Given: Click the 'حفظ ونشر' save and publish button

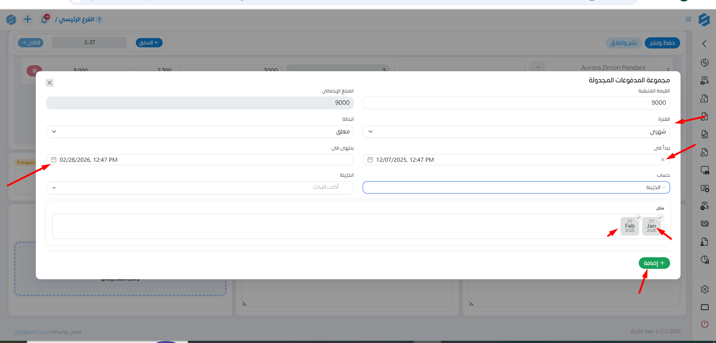Looking at the screenshot, I should (662, 43).
